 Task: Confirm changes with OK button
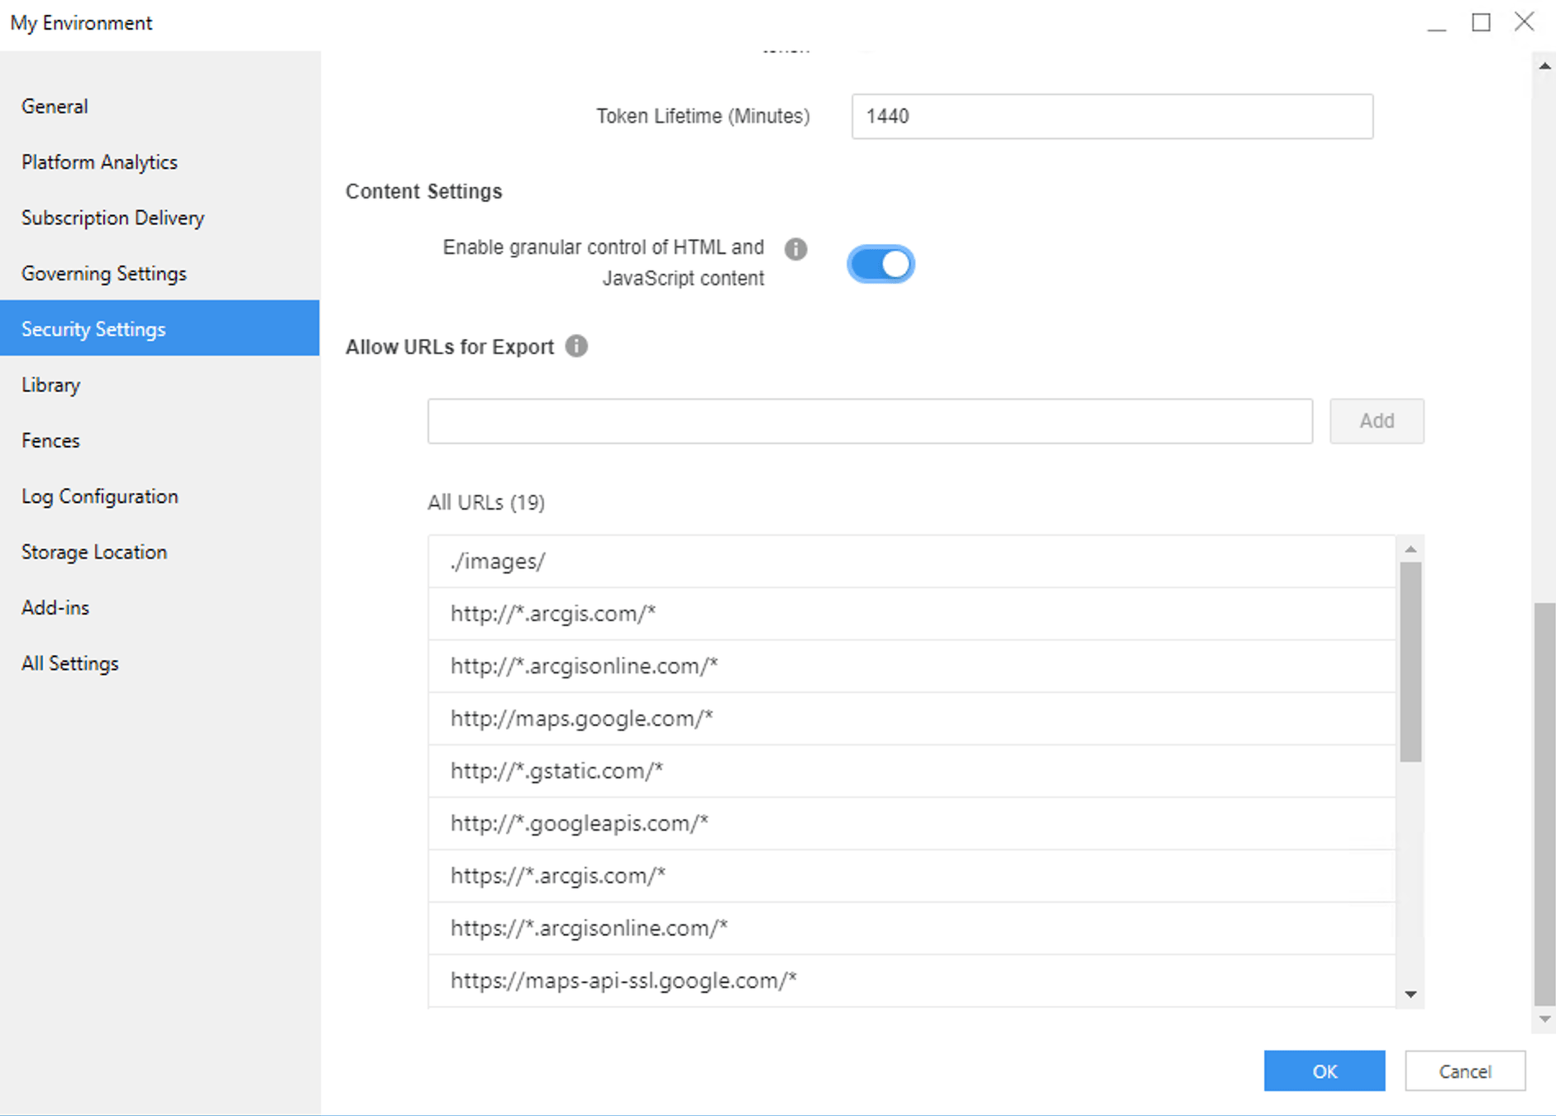(x=1324, y=1071)
